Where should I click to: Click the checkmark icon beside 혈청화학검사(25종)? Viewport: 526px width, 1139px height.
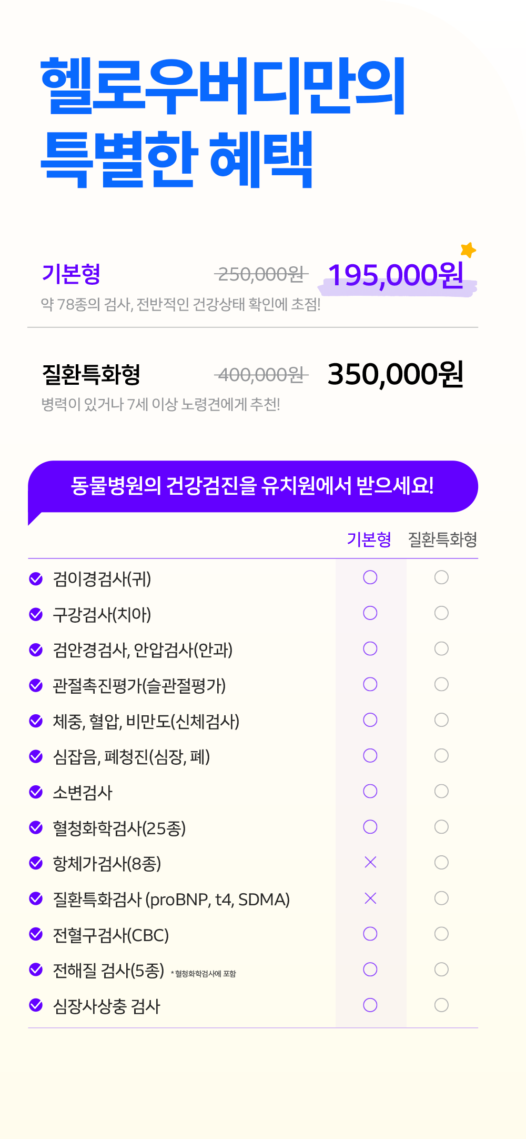(36, 827)
